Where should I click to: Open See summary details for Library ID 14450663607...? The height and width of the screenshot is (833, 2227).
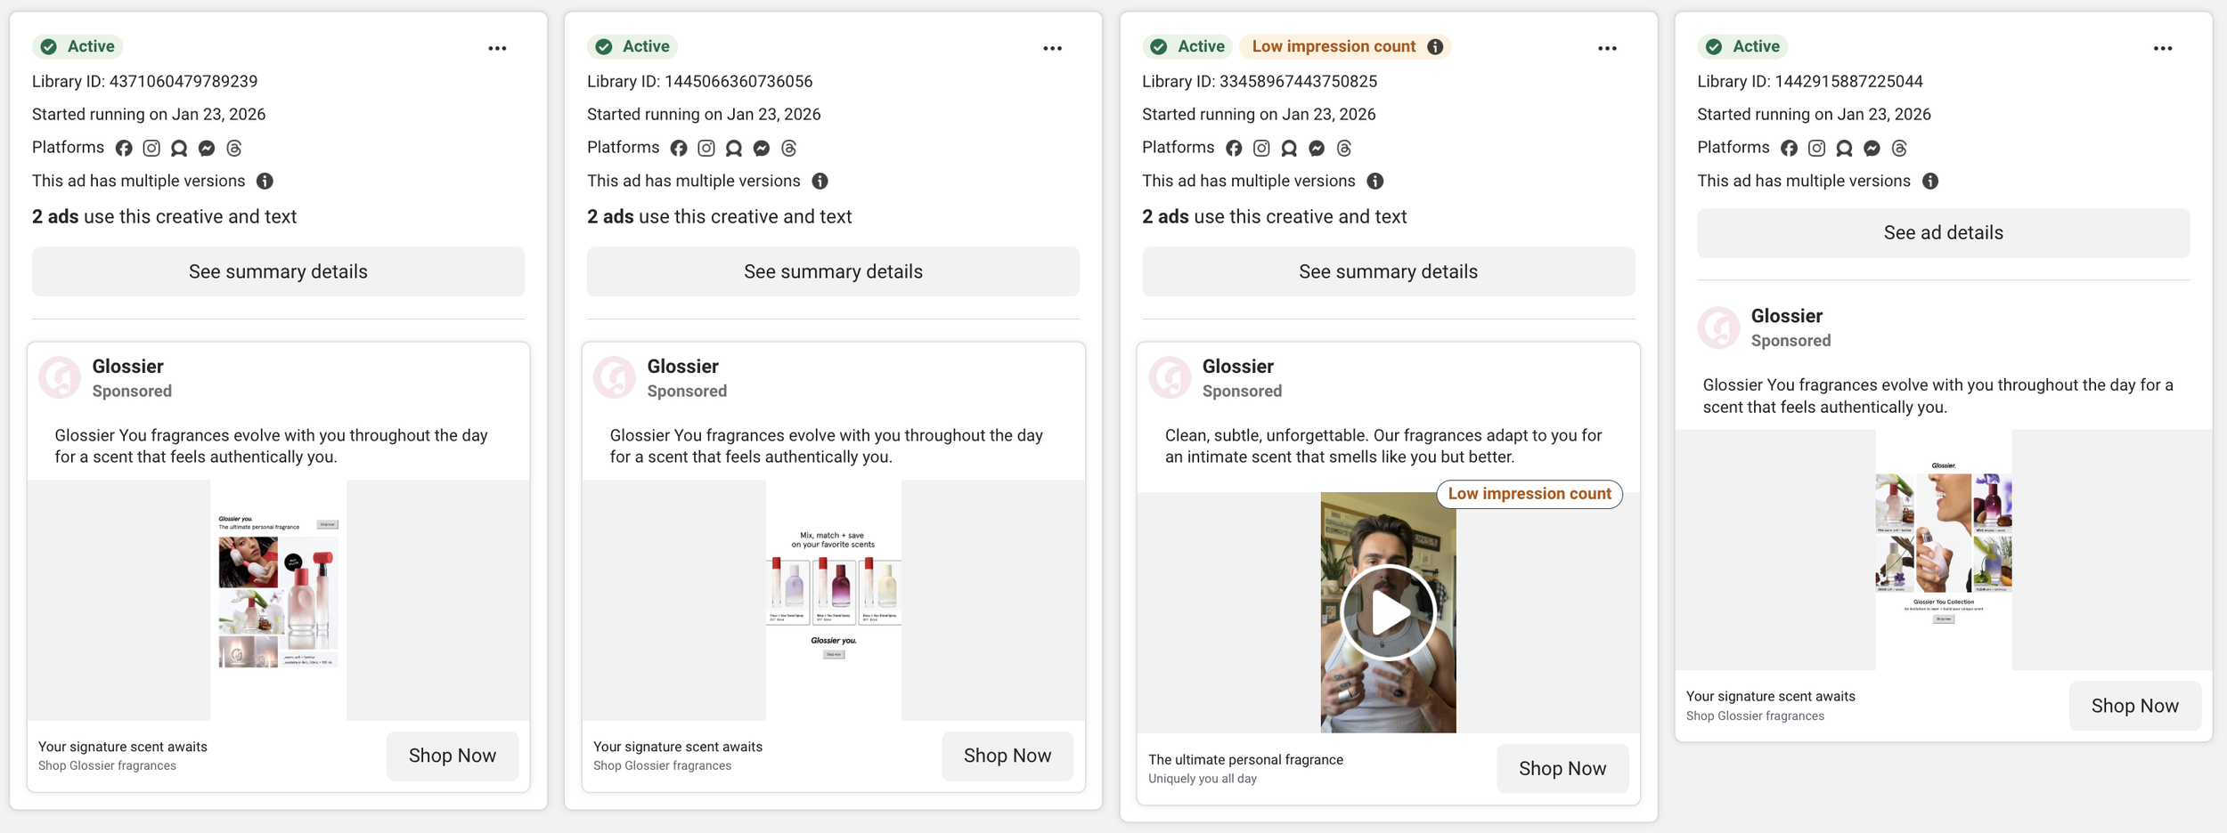[833, 271]
